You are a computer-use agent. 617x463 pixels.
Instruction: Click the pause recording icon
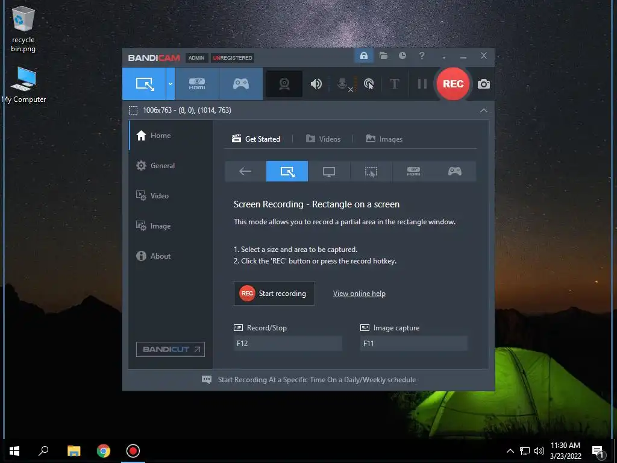(422, 84)
